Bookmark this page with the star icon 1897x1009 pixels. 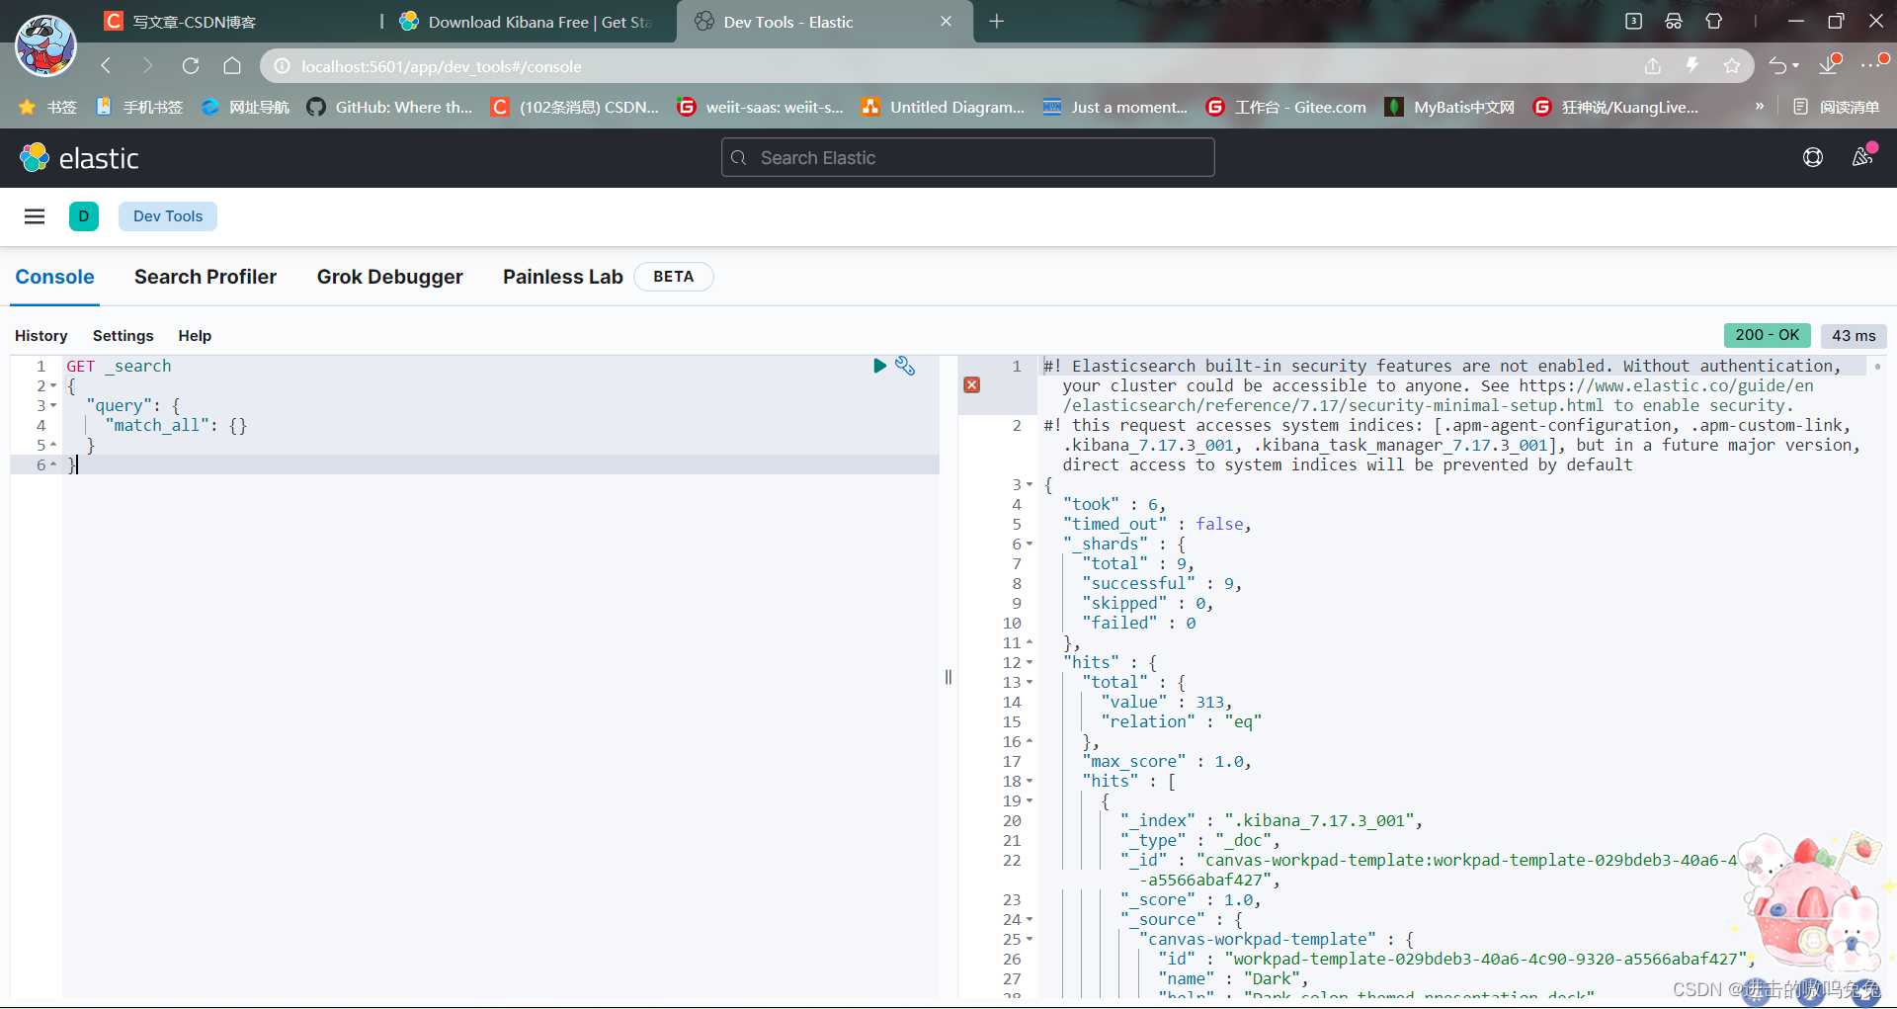[x=1732, y=66]
